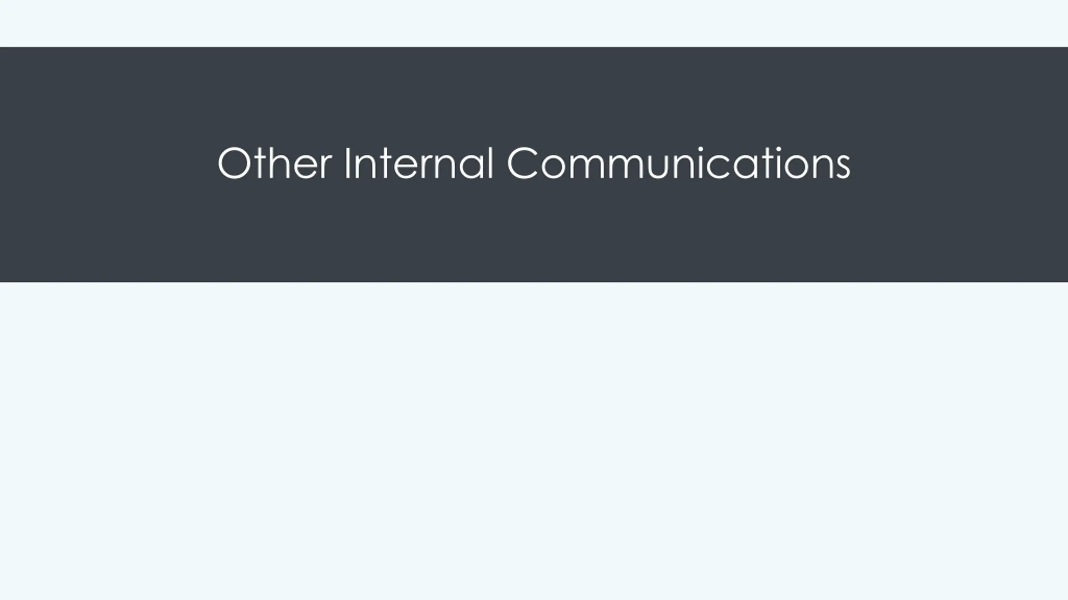Click the space between "Internal" and "Communications"

500,163
